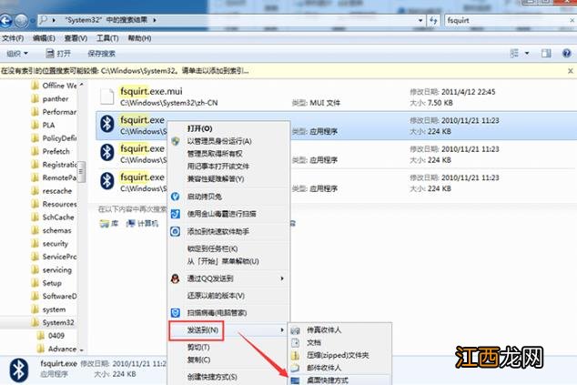This screenshot has height=385, width=577.
Task: Open the 文件(F) menu
Action: point(13,38)
